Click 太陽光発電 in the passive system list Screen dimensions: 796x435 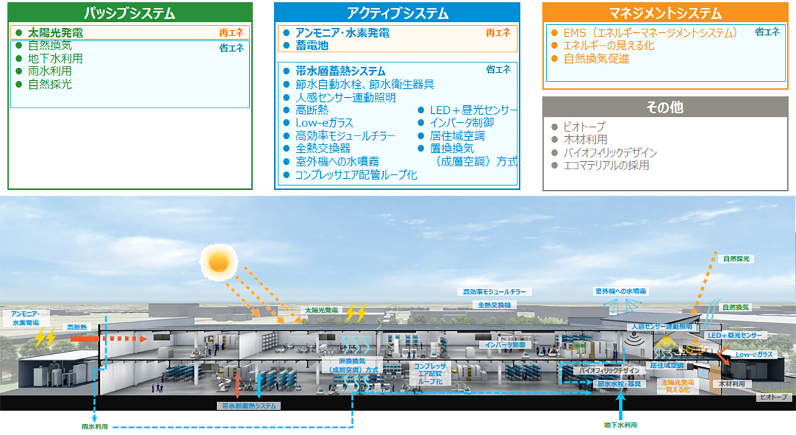pos(55,33)
